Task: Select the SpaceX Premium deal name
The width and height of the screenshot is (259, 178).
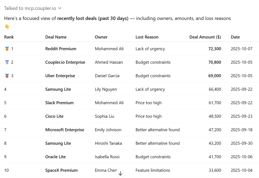Action: pos(61,170)
